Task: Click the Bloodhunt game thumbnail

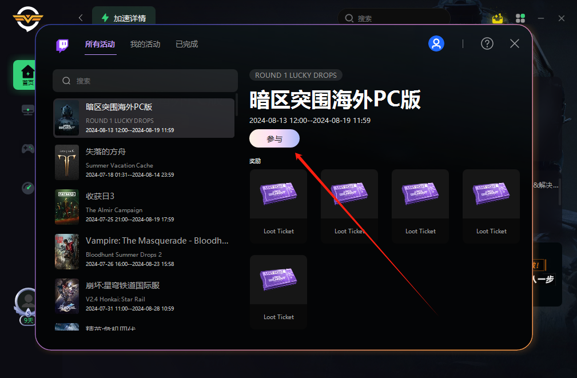Action: pyautogui.click(x=66, y=252)
